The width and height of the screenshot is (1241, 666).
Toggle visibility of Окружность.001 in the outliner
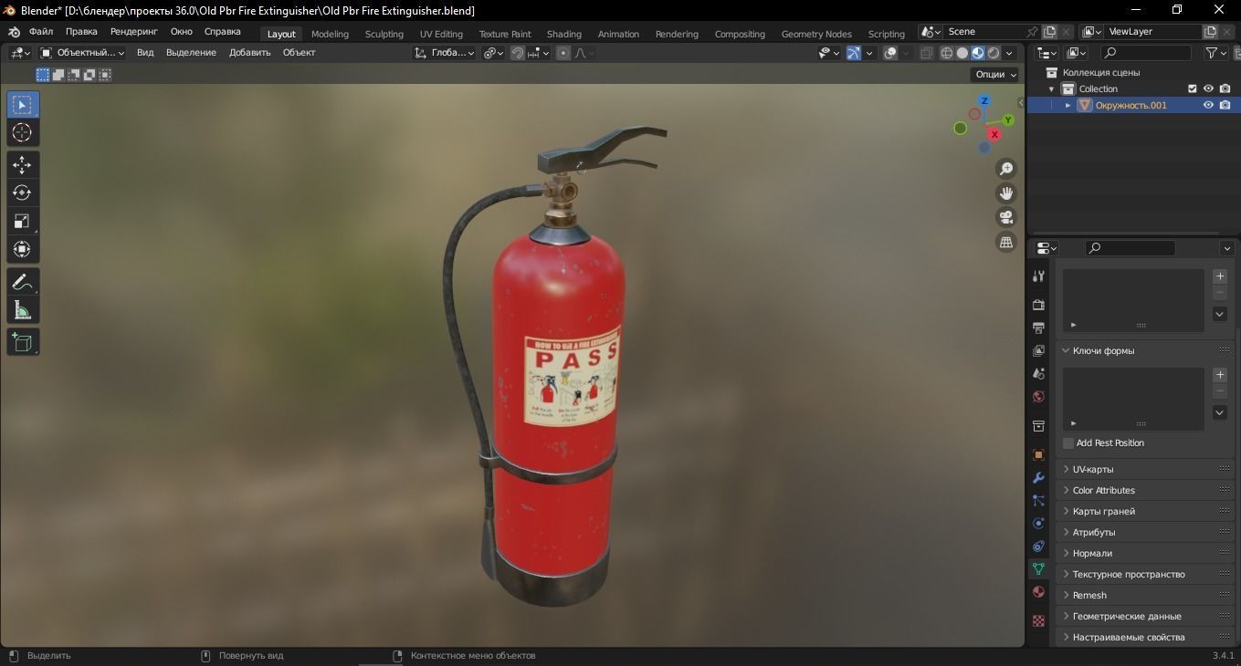pos(1207,105)
